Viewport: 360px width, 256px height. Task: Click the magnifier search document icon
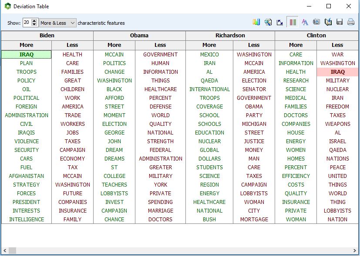(x=268, y=22)
